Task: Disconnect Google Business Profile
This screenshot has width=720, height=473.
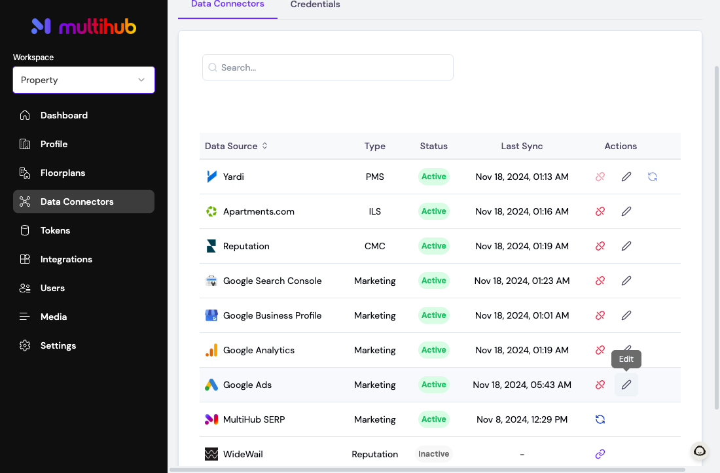Action: (600, 315)
